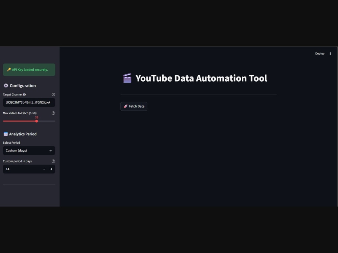338x253 pixels.
Task: Show help for Custom period in days
Action: (x=53, y=161)
